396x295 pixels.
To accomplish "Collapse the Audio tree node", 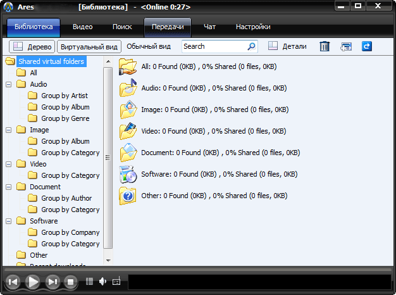I will [8, 84].
